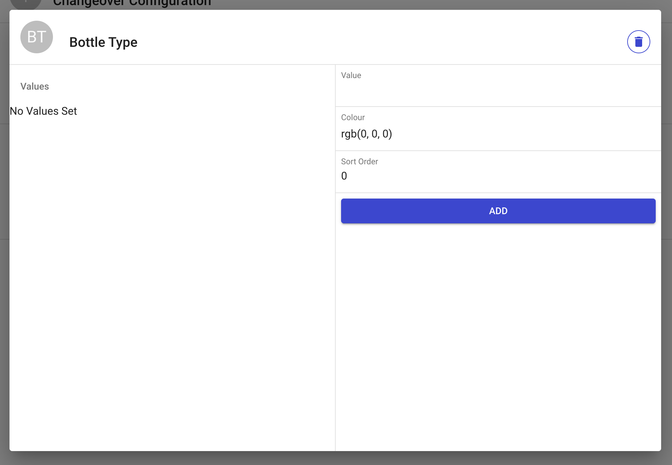Click the Changeover Configuration heading behind the dialog

132,3
